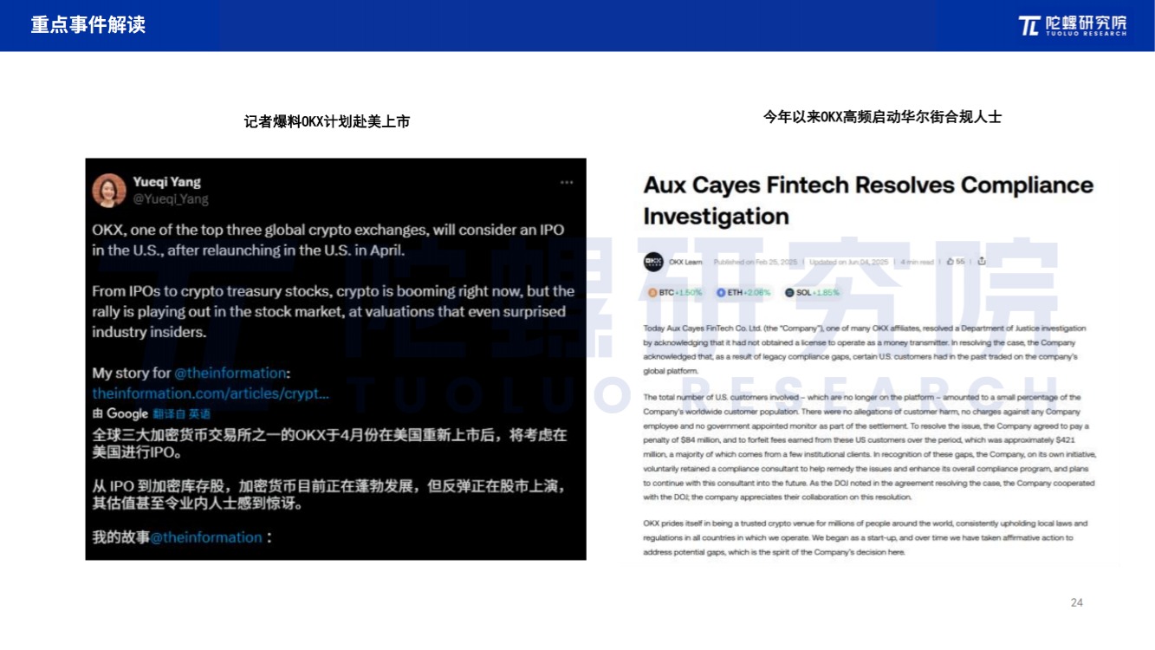Click the SOL +1.85% price chip

[x=812, y=293]
